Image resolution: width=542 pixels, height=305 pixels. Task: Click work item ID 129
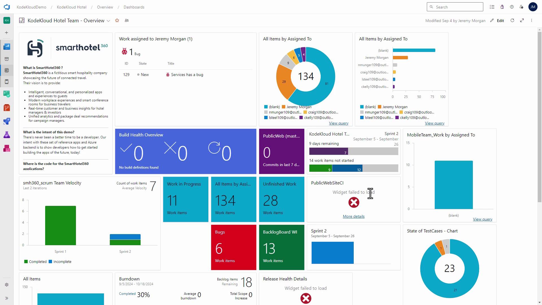126,75
